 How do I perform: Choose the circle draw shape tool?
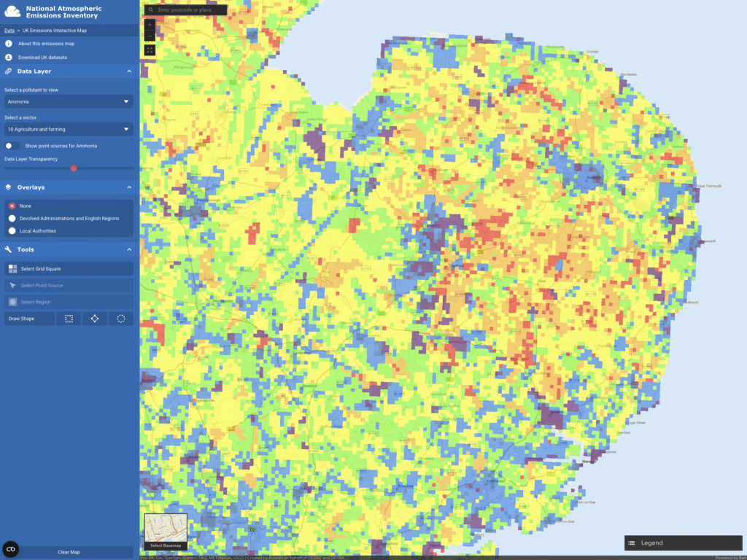click(121, 319)
